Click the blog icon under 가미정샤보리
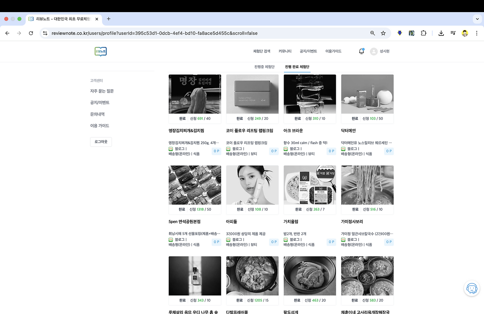The image size is (484, 314). 343,240
